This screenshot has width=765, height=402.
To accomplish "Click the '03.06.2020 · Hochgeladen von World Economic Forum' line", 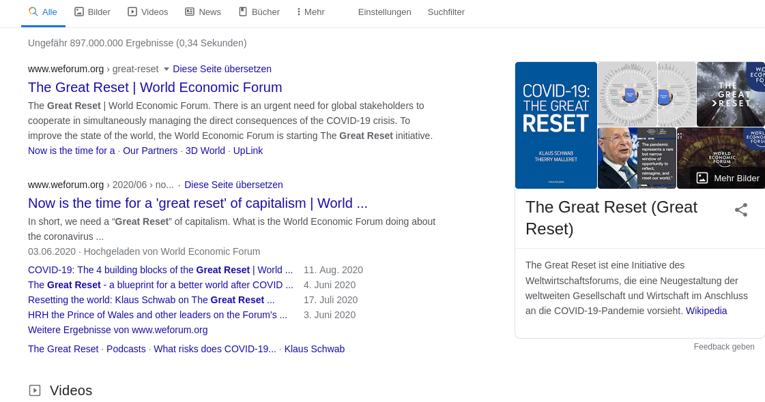I will (144, 251).
